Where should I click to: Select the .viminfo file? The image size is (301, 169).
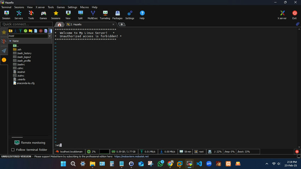(x=19, y=79)
